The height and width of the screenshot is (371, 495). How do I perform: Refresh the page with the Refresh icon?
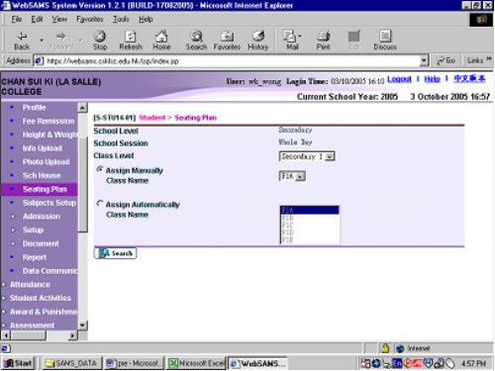pyautogui.click(x=131, y=37)
